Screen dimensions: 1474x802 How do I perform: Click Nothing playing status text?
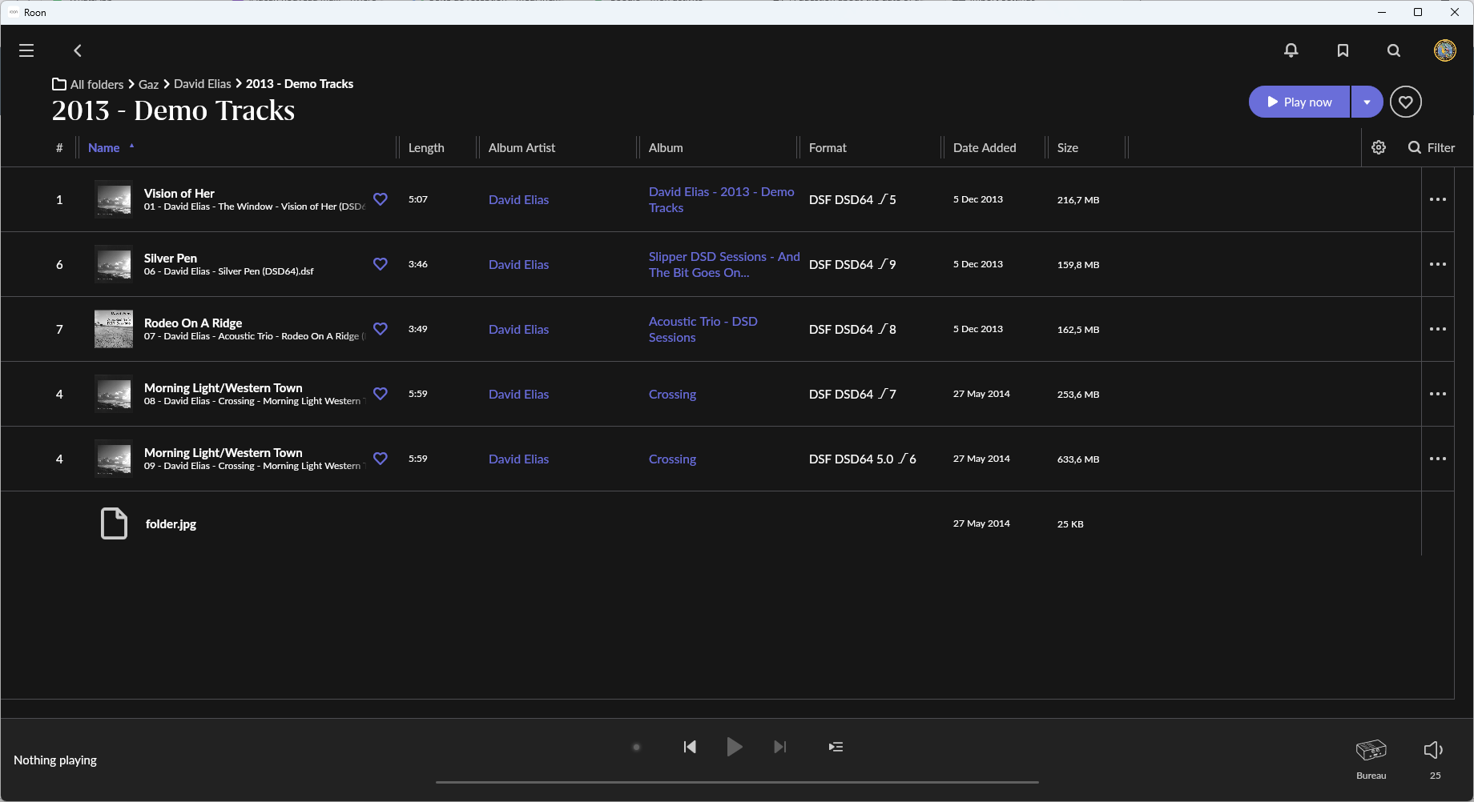coord(55,760)
